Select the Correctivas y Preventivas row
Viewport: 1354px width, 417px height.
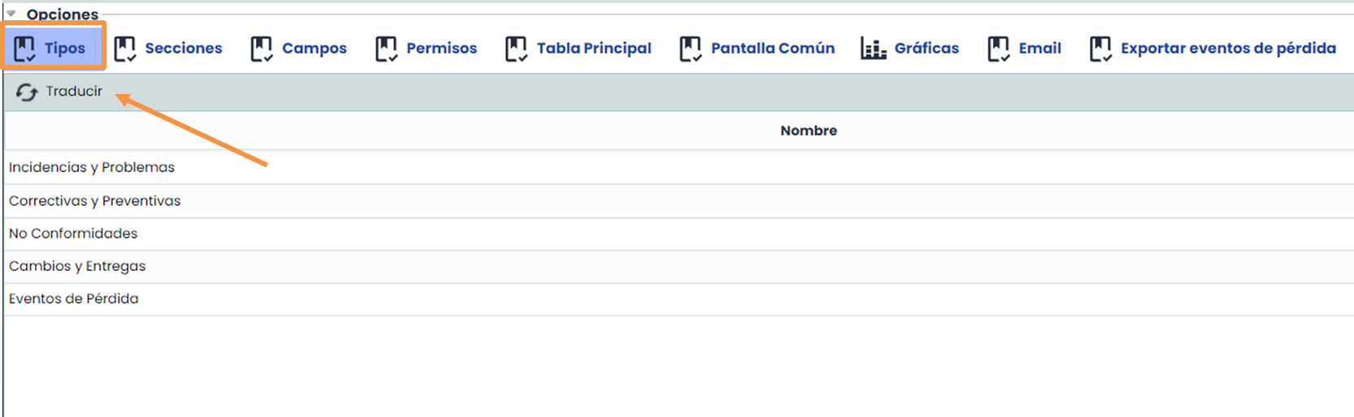95,201
